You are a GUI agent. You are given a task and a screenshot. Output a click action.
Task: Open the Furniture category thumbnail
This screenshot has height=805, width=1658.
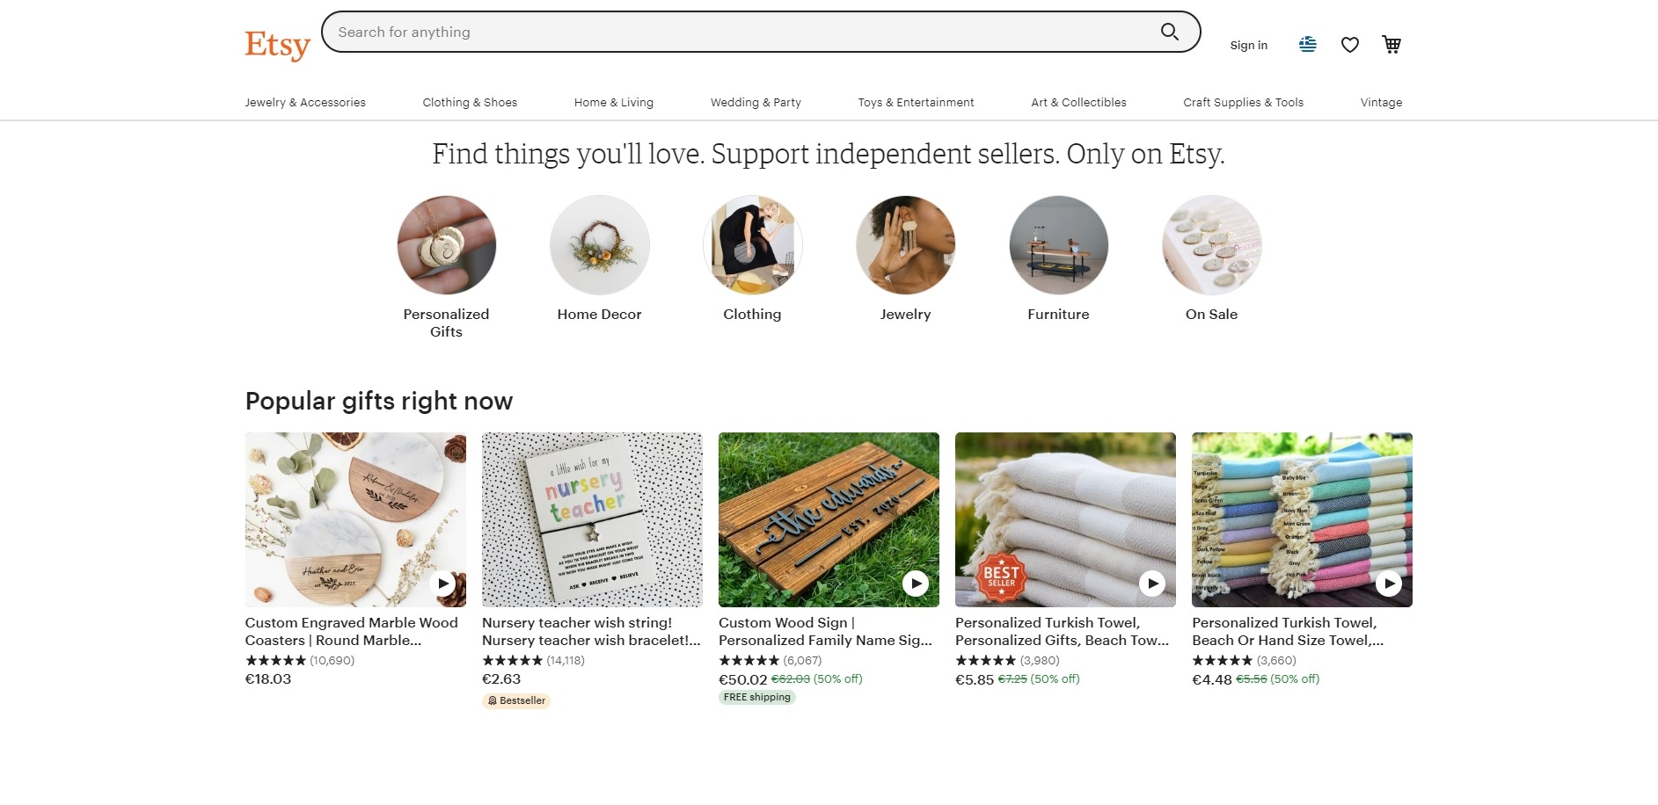[1058, 245]
